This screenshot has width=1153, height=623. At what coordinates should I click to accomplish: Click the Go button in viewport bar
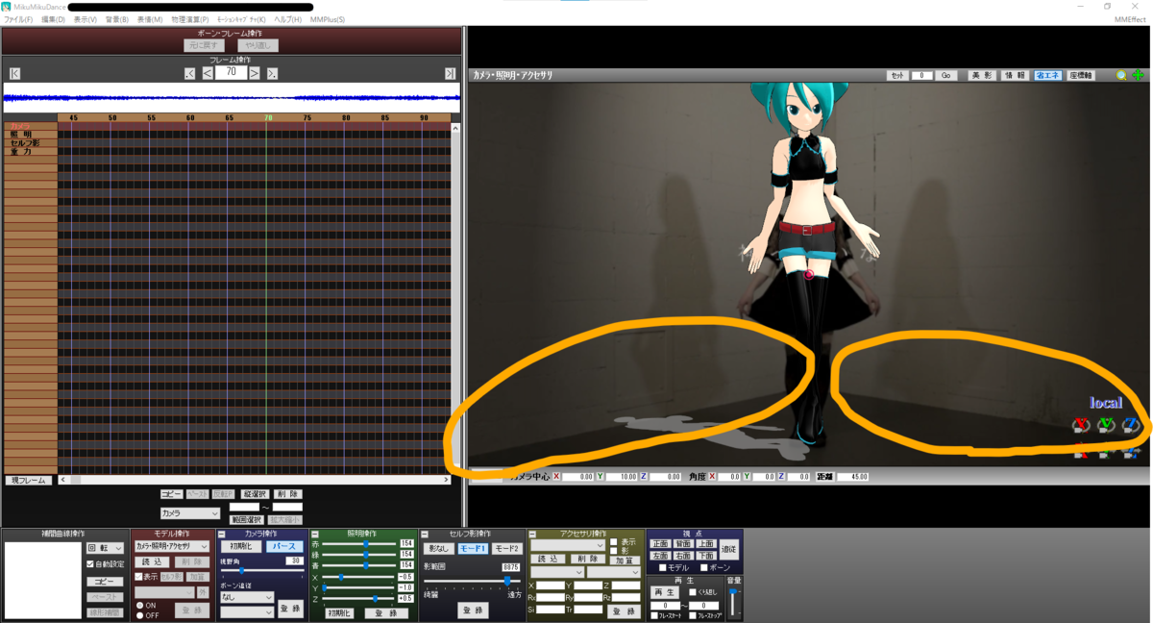pyautogui.click(x=945, y=75)
